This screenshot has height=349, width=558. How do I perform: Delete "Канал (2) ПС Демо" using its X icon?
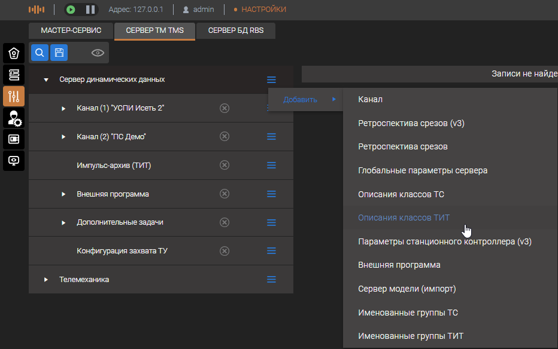coord(225,137)
